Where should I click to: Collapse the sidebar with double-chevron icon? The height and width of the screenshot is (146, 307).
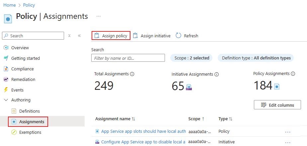point(79,36)
